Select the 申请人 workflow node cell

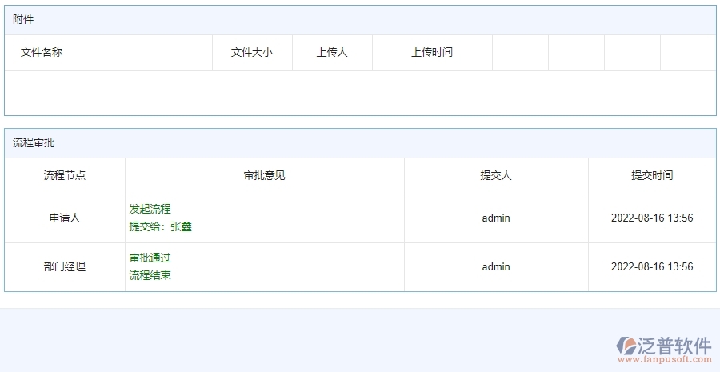(65, 218)
